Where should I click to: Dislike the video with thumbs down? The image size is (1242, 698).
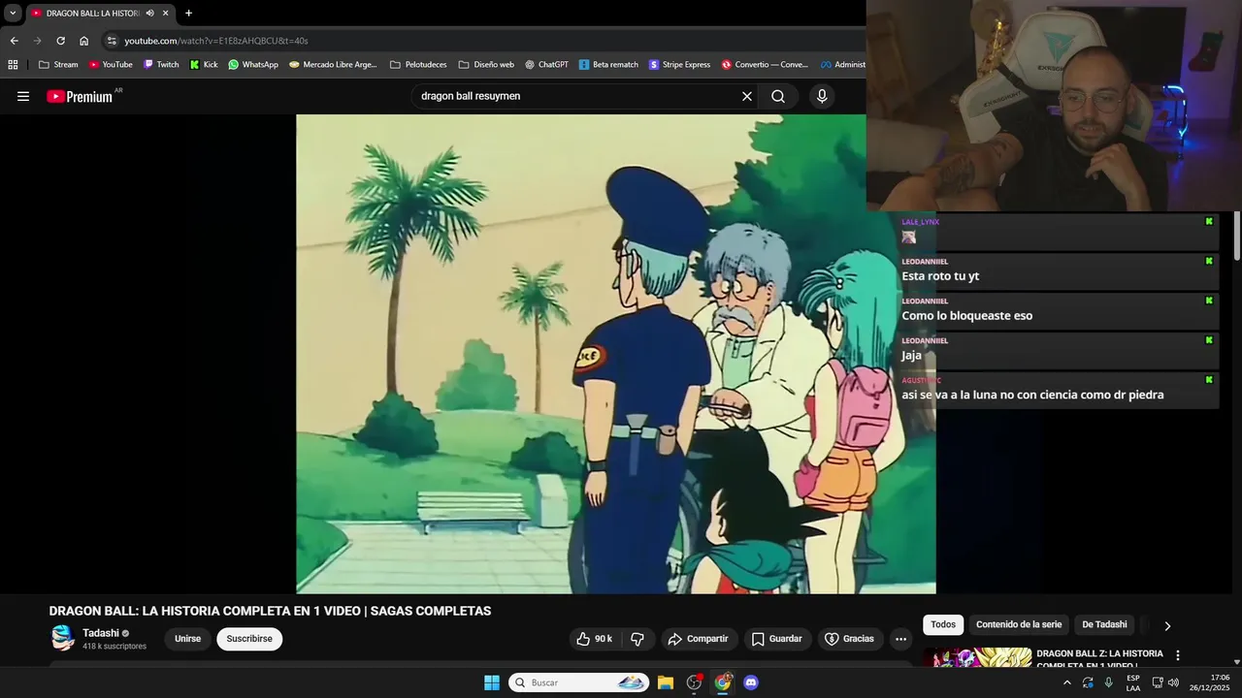(x=637, y=639)
